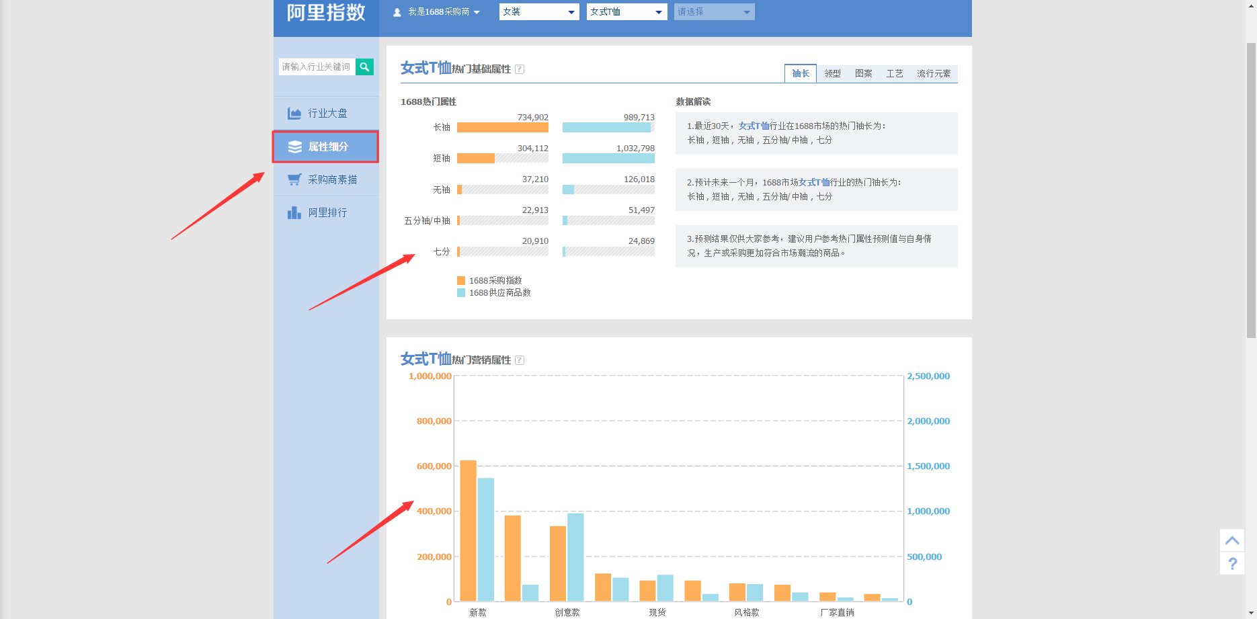
Task: Click the blue 创意款 chart bar
Action: (575, 557)
